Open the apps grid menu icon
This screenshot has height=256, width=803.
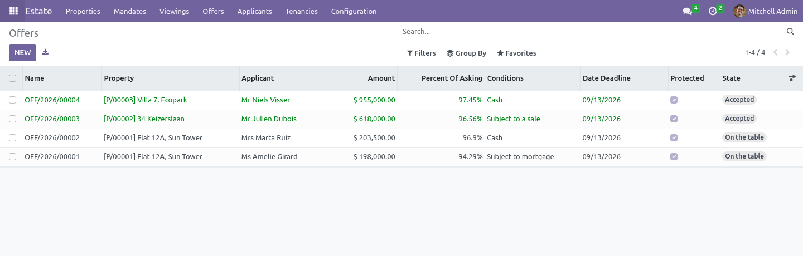[13, 11]
